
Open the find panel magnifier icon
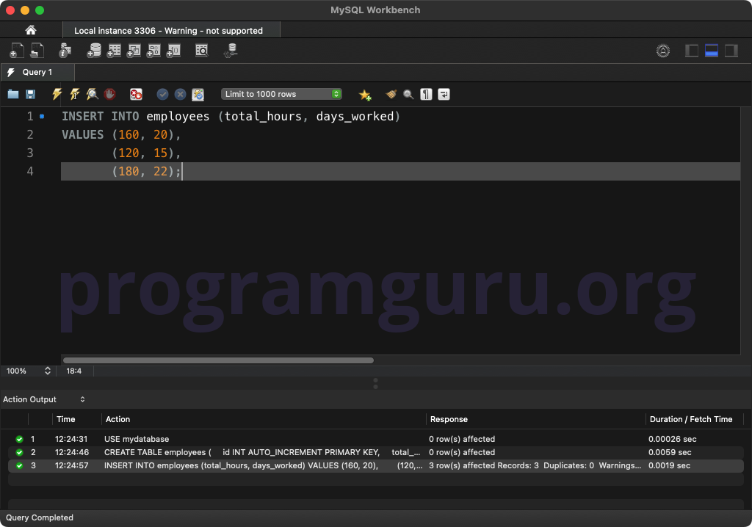[x=408, y=94]
